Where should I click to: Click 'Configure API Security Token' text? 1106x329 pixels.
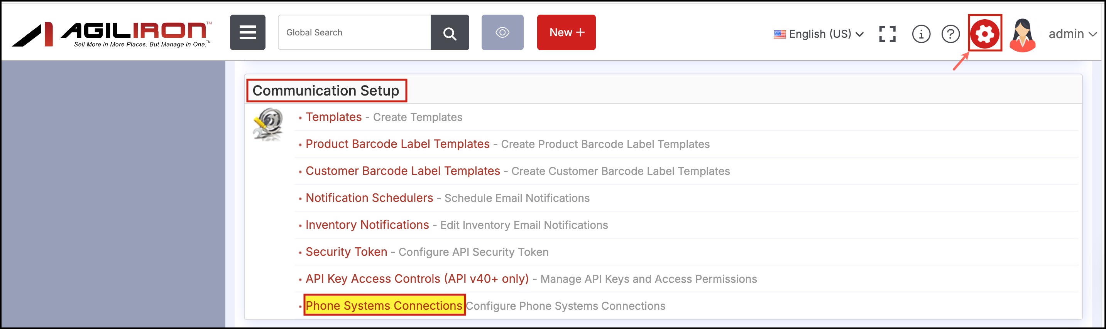pyautogui.click(x=473, y=252)
